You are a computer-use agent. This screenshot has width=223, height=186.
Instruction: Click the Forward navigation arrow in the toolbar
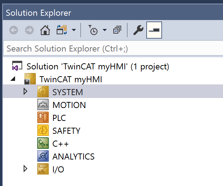(29, 30)
